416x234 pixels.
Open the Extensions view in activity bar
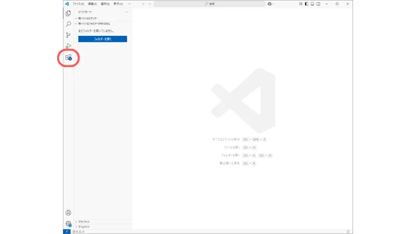pyautogui.click(x=68, y=58)
